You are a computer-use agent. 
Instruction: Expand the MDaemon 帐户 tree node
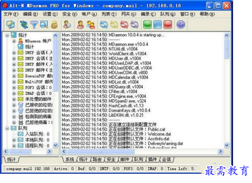click(x=14, y=41)
